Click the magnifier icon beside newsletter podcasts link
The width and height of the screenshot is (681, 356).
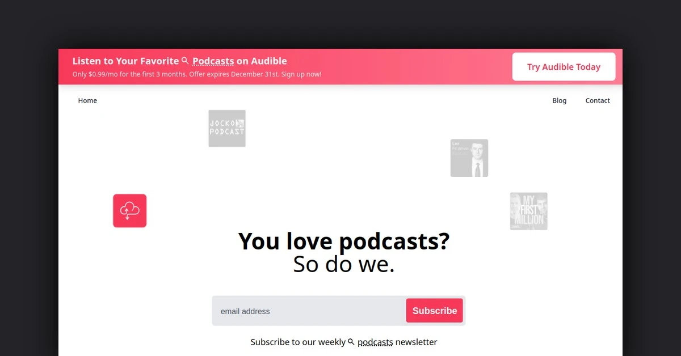coord(351,342)
